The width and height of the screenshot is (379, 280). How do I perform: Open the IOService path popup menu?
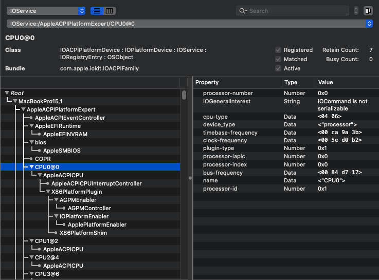point(189,24)
